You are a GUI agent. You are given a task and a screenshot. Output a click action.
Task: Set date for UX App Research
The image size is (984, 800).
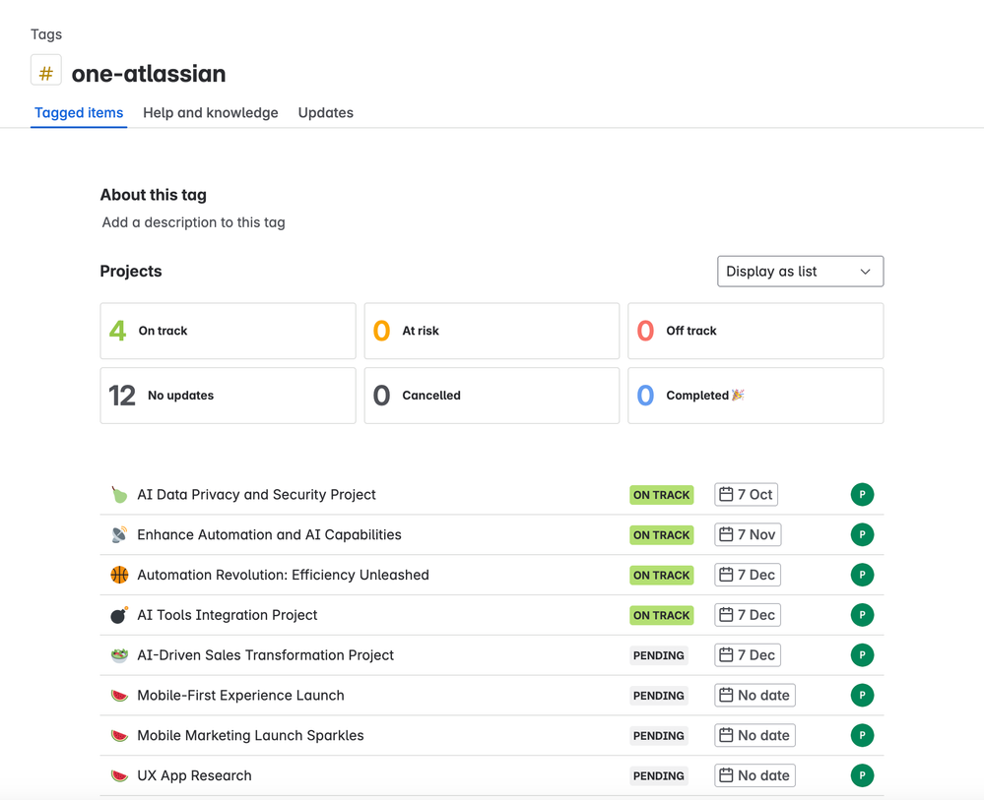754,775
